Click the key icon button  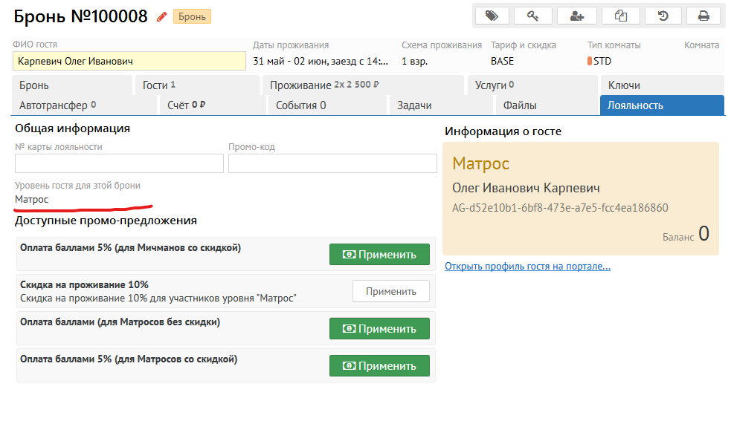[533, 16]
